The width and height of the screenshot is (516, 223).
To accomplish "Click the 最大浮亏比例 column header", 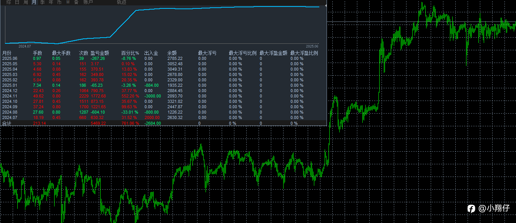I will (x=243, y=53).
